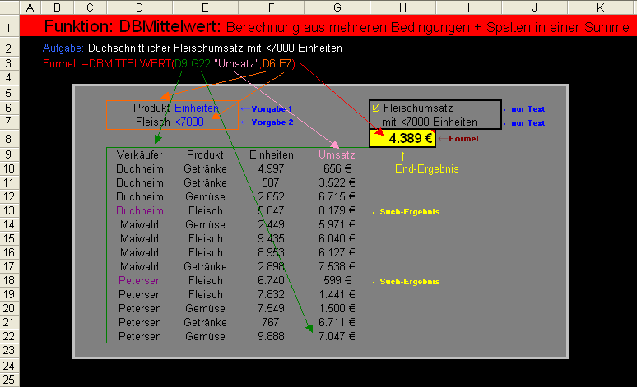Select cell with value 6.740
This screenshot has width=637, height=387.
(271, 281)
